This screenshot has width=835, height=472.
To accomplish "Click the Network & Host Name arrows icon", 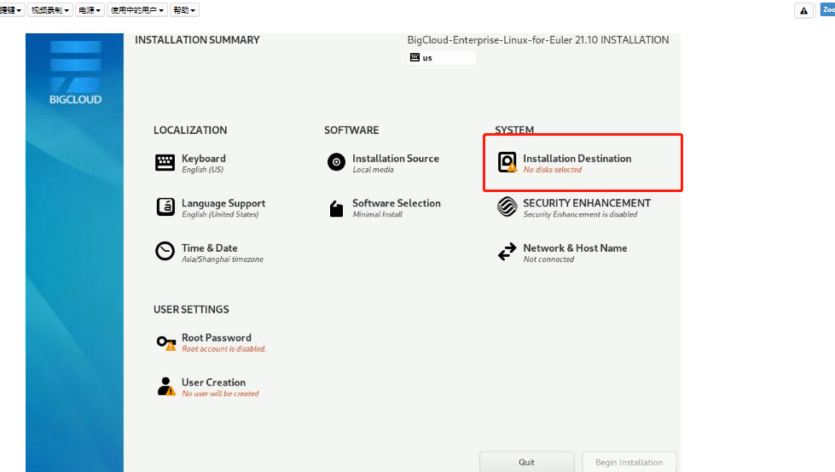I will tap(507, 252).
